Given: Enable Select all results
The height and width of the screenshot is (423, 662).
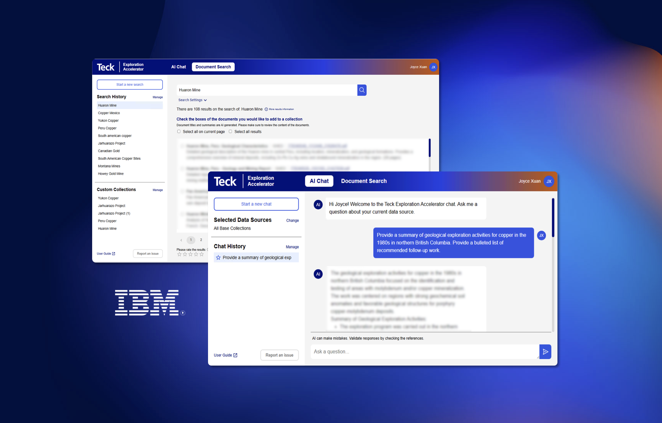Looking at the screenshot, I should [230, 131].
